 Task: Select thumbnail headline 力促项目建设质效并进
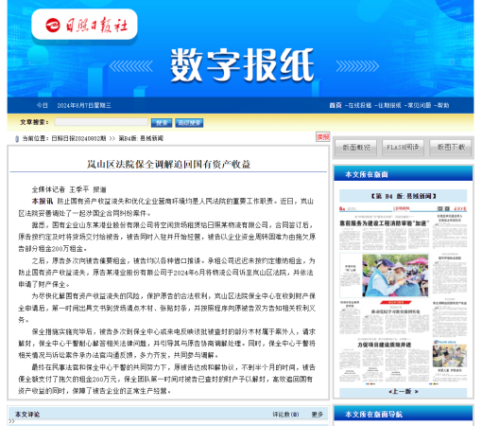[x=384, y=345]
